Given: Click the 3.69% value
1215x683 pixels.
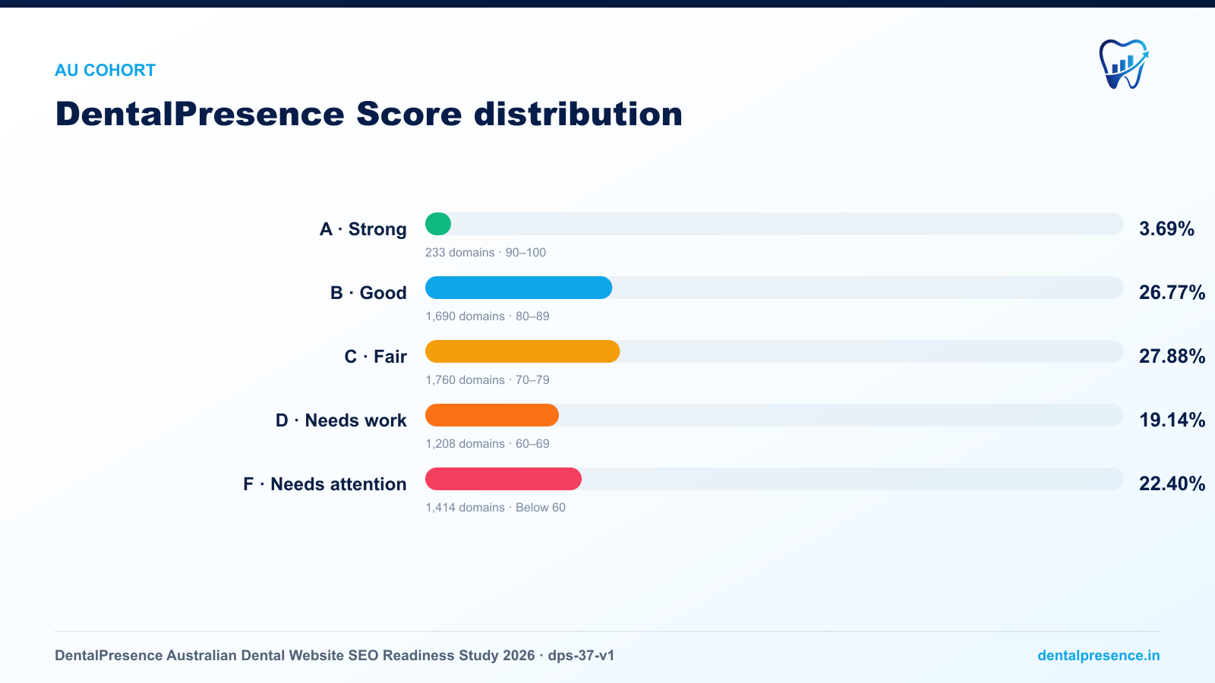Looking at the screenshot, I should pos(1166,229).
